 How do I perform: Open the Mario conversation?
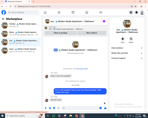coord(20,34)
